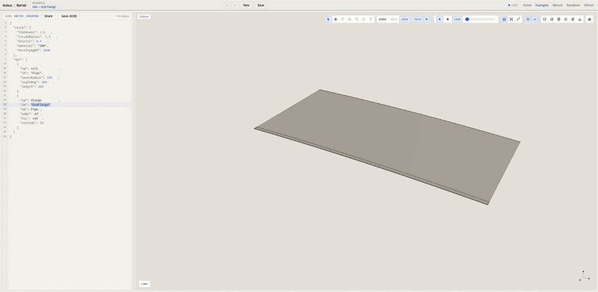Select the measure line tool

coord(518,19)
